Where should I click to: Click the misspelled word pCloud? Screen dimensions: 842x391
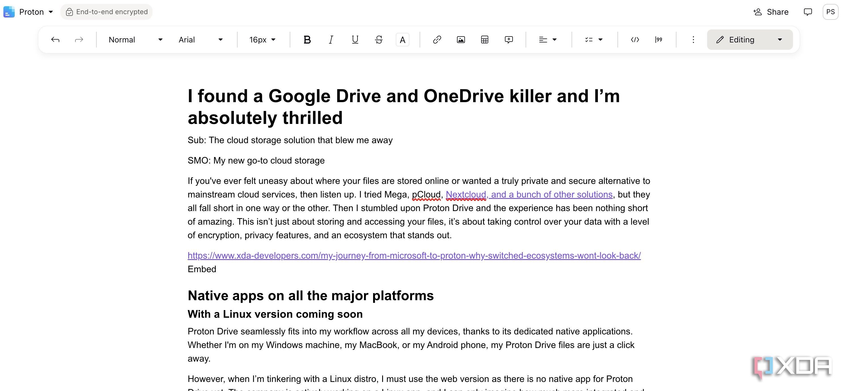click(x=426, y=195)
